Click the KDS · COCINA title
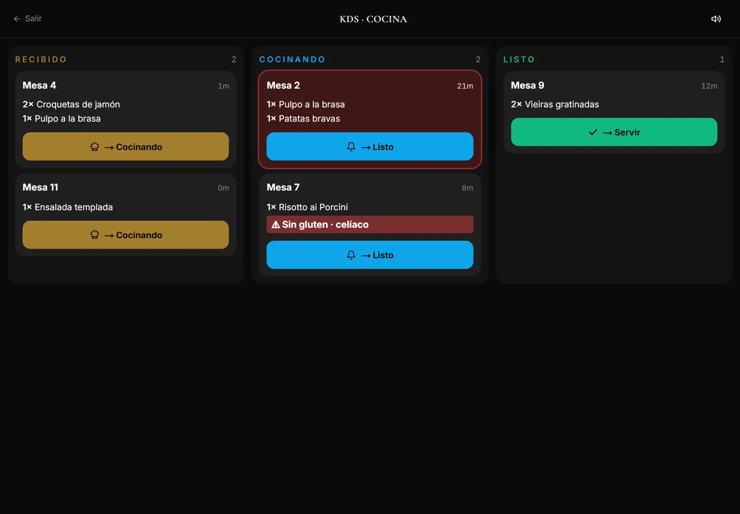The image size is (740, 514). [373, 19]
